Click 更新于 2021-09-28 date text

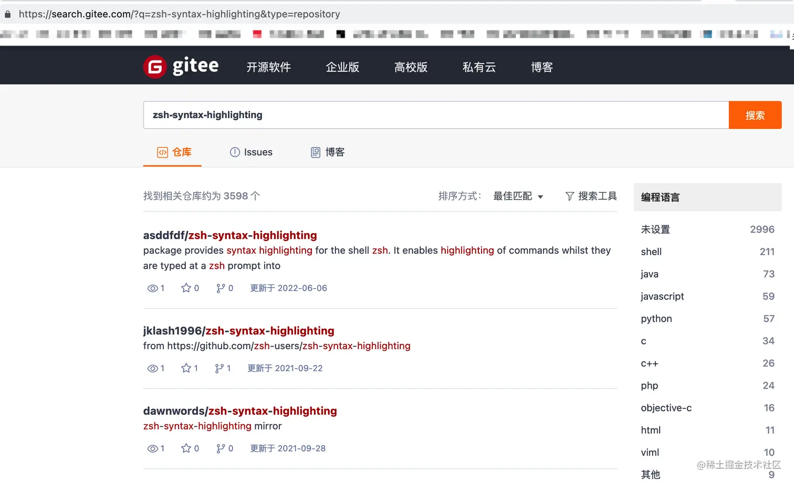[x=288, y=449]
